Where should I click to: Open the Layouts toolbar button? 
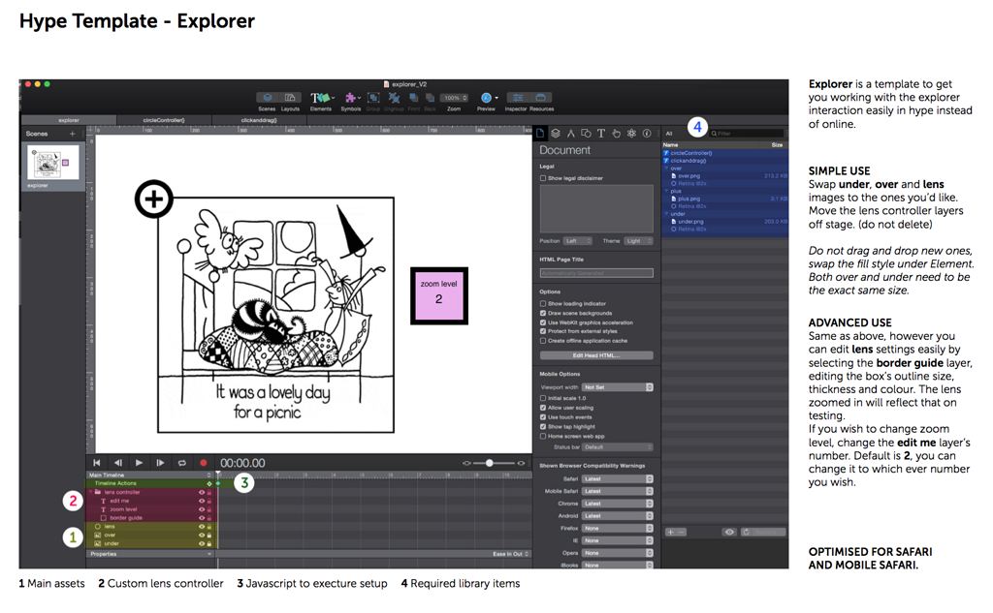290,98
